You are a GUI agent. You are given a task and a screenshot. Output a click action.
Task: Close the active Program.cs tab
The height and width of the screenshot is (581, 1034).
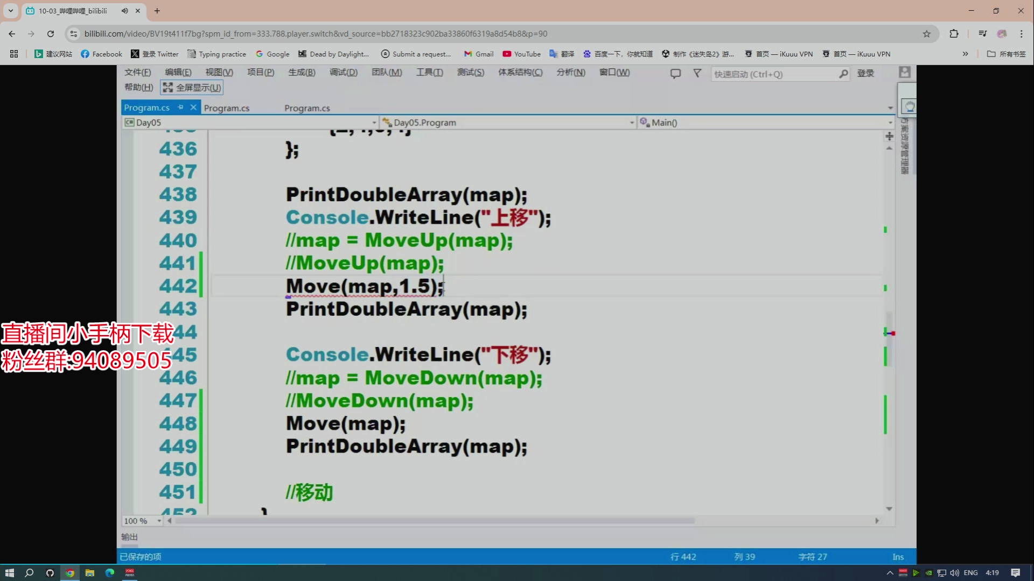tap(193, 108)
